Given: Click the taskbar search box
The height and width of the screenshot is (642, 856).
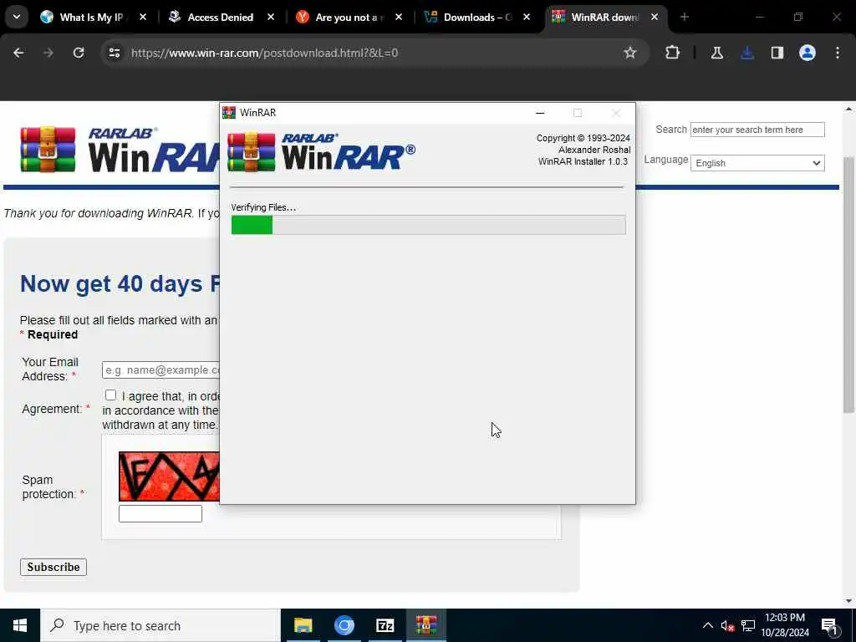Looking at the screenshot, I should coord(160,625).
